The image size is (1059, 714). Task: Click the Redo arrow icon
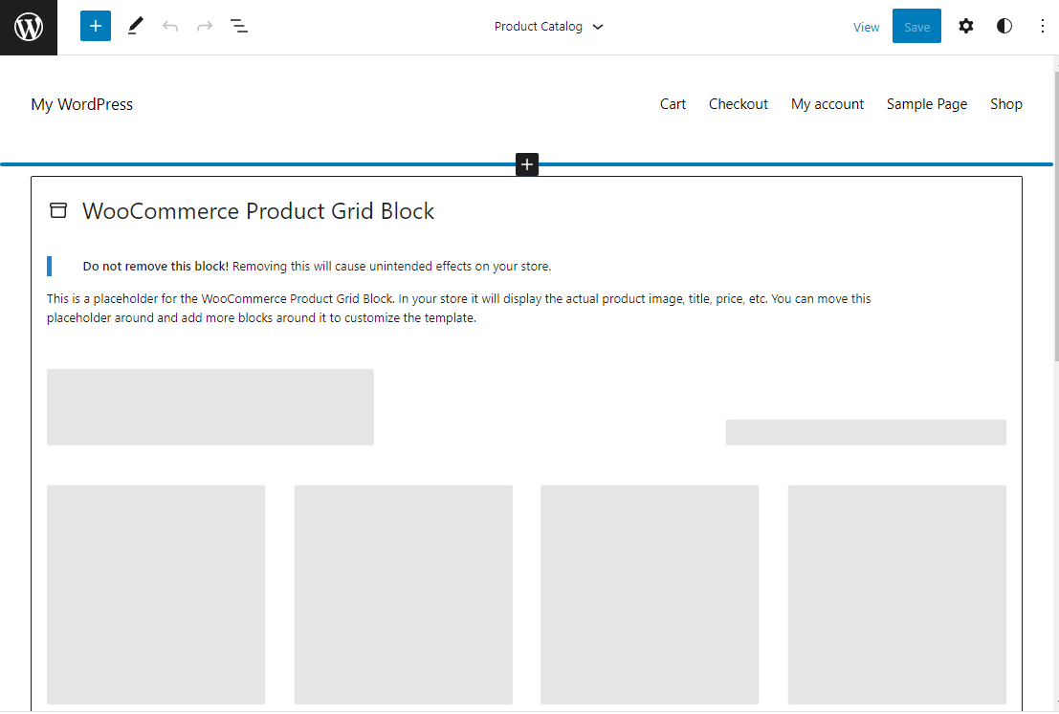tap(204, 26)
